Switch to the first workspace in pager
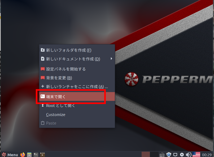This screenshot has height=157, width=214. point(146,154)
